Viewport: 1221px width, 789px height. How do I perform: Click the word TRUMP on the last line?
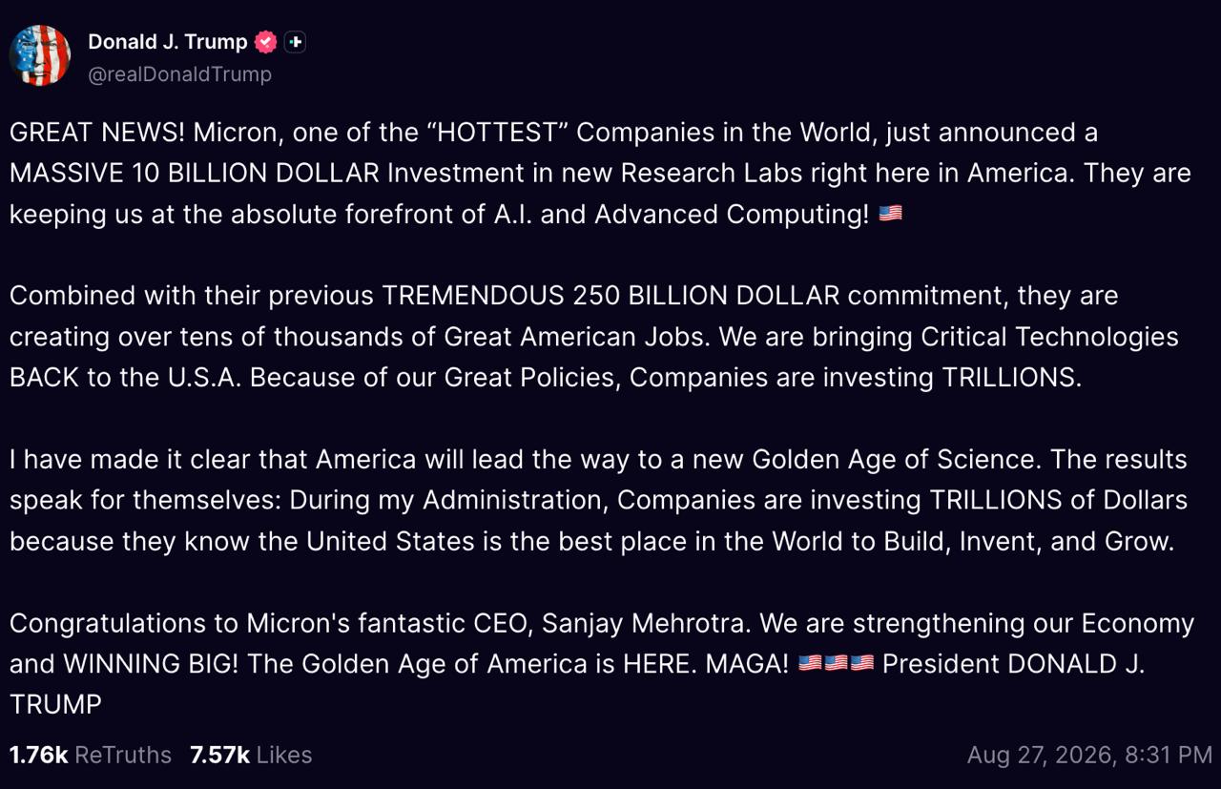point(55,705)
